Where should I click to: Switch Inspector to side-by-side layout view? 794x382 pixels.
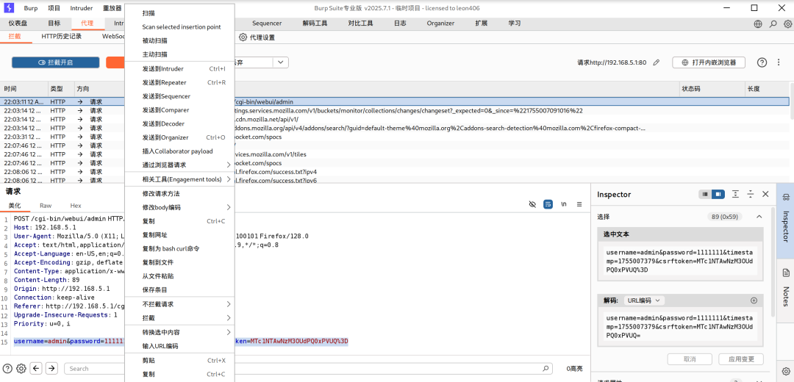(x=717, y=194)
